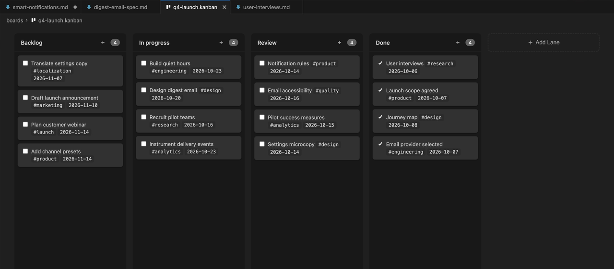Click the date 2026-10-20 on Design digest email
The height and width of the screenshot is (269, 614).
pos(166,98)
